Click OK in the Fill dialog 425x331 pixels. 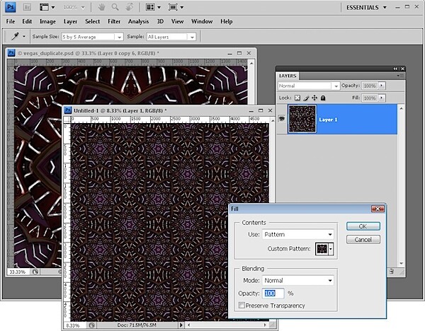[363, 226]
